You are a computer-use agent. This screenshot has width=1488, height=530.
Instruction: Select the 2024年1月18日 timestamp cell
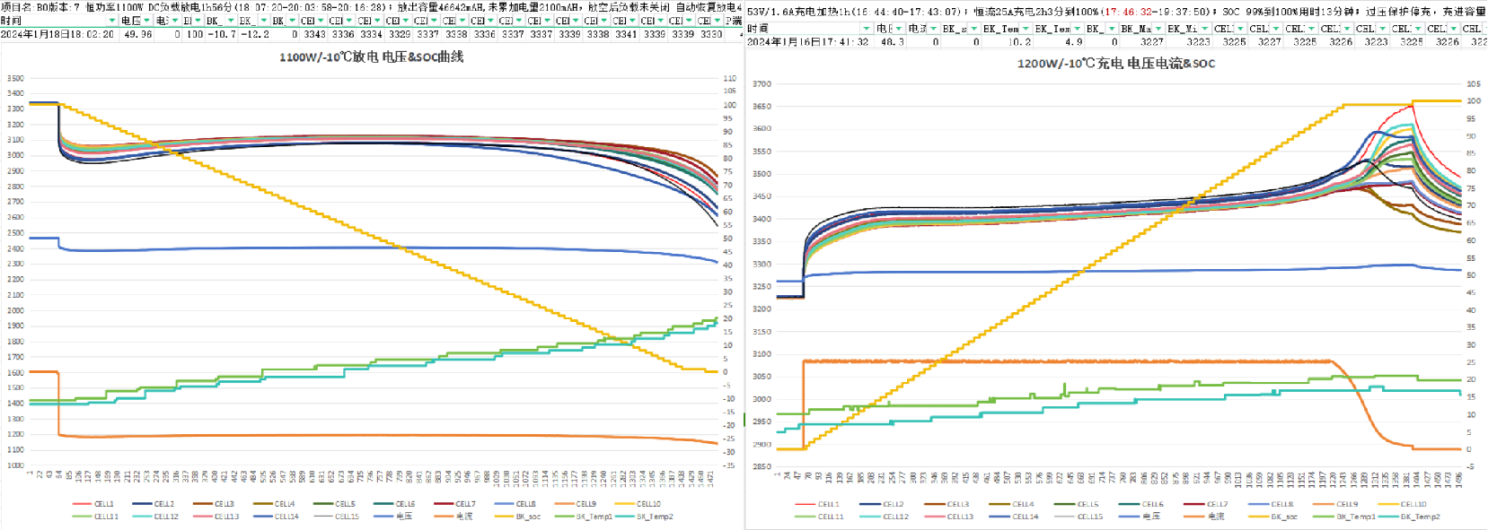point(57,34)
